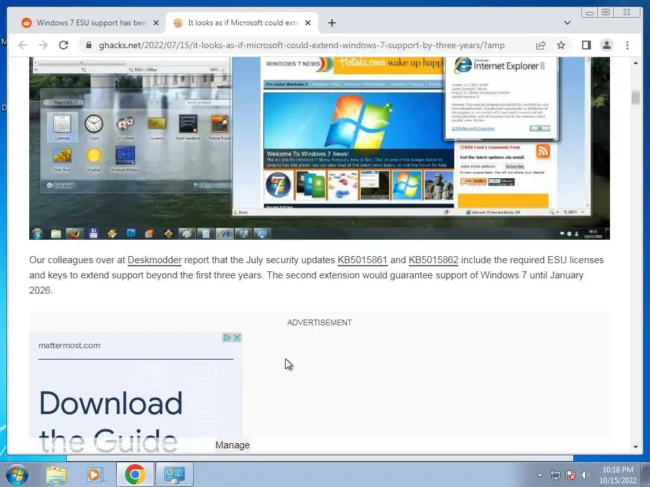Open the clock showing 10:18 PM
Screen dimensions: 650x487
pyautogui.click(x=618, y=475)
